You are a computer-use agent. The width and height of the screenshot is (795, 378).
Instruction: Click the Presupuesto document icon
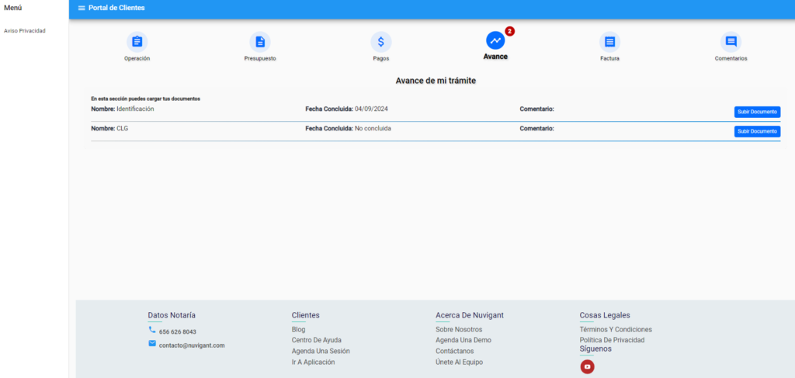click(260, 42)
